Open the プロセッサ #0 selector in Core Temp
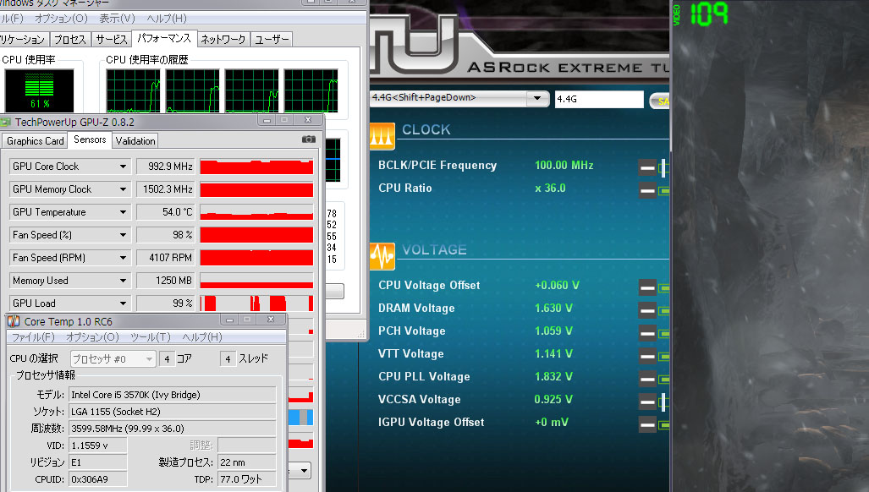Viewport: 869px width, 492px height. pos(113,359)
